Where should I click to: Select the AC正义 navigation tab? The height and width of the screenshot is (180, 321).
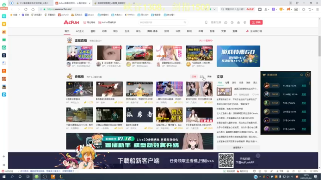pos(80,31)
